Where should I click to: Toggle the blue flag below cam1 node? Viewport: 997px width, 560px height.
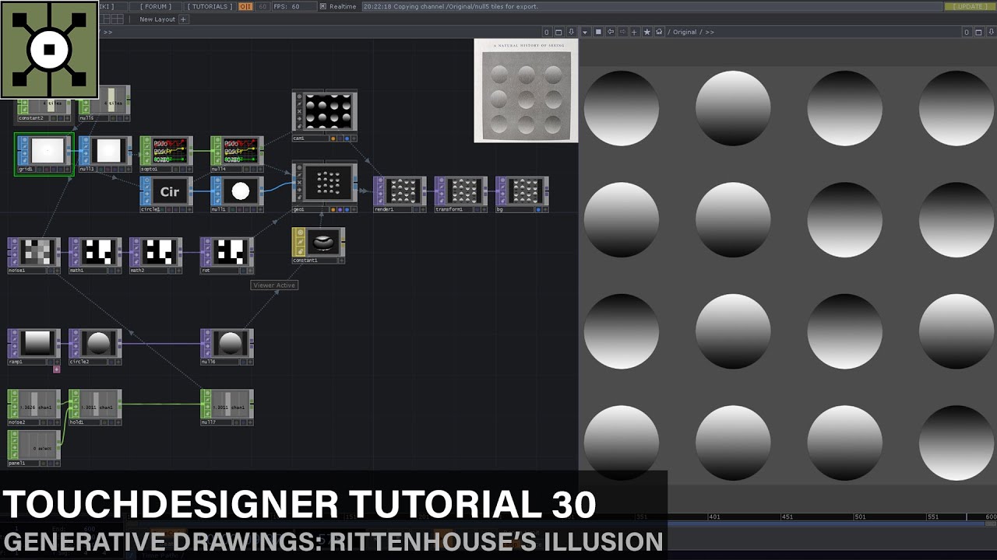tap(347, 138)
